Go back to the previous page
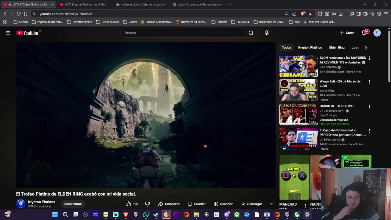This screenshot has height=220, width=391. tap(5, 14)
